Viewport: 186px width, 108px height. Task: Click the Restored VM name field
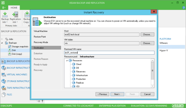[109, 53]
